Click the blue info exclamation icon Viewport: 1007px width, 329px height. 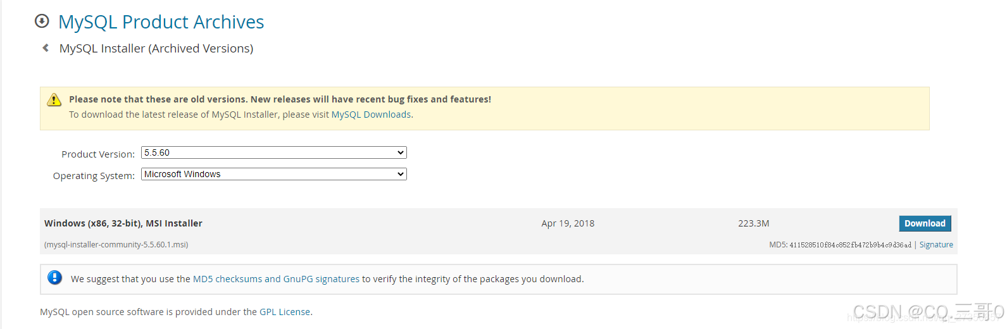click(x=55, y=278)
